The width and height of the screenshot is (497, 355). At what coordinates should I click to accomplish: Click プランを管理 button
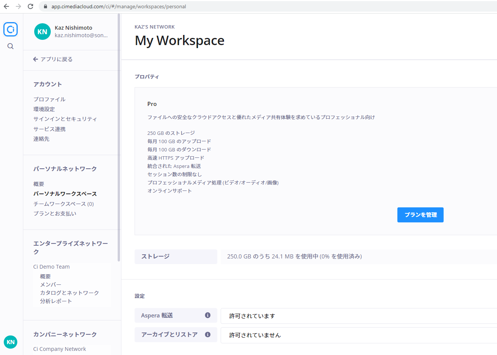point(420,215)
